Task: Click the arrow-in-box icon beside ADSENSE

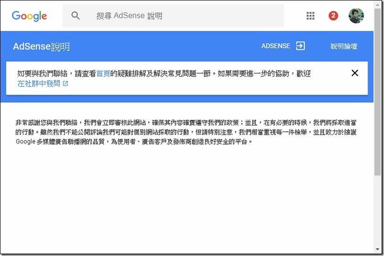Action: coord(300,46)
